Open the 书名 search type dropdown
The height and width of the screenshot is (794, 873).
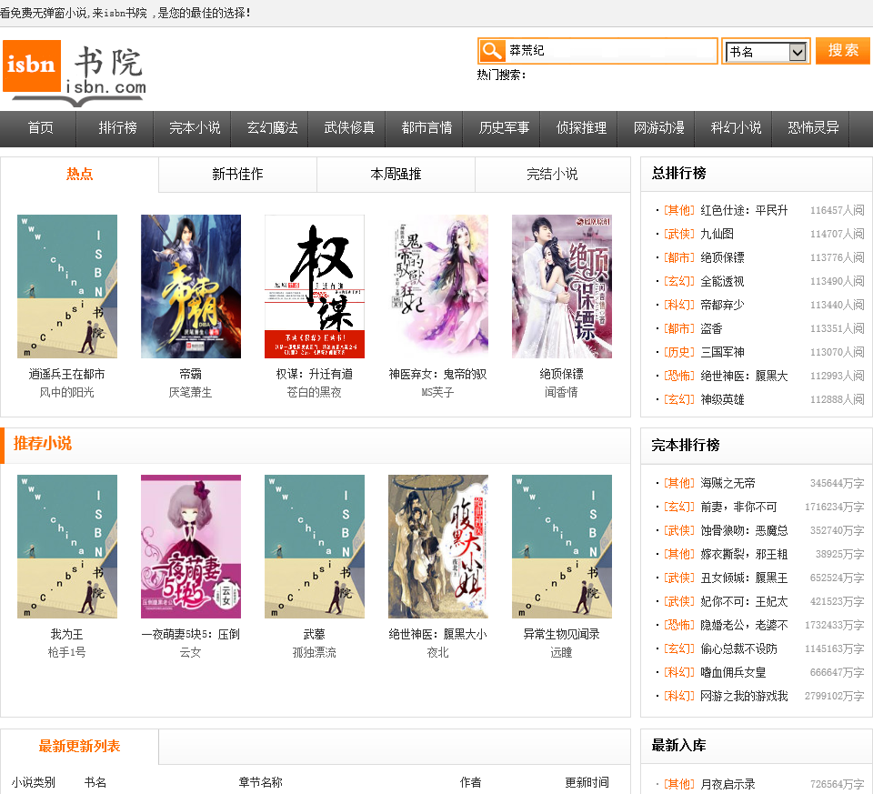pyautogui.click(x=766, y=52)
